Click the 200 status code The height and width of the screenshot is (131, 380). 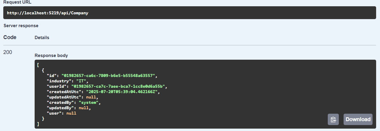pos(7,52)
